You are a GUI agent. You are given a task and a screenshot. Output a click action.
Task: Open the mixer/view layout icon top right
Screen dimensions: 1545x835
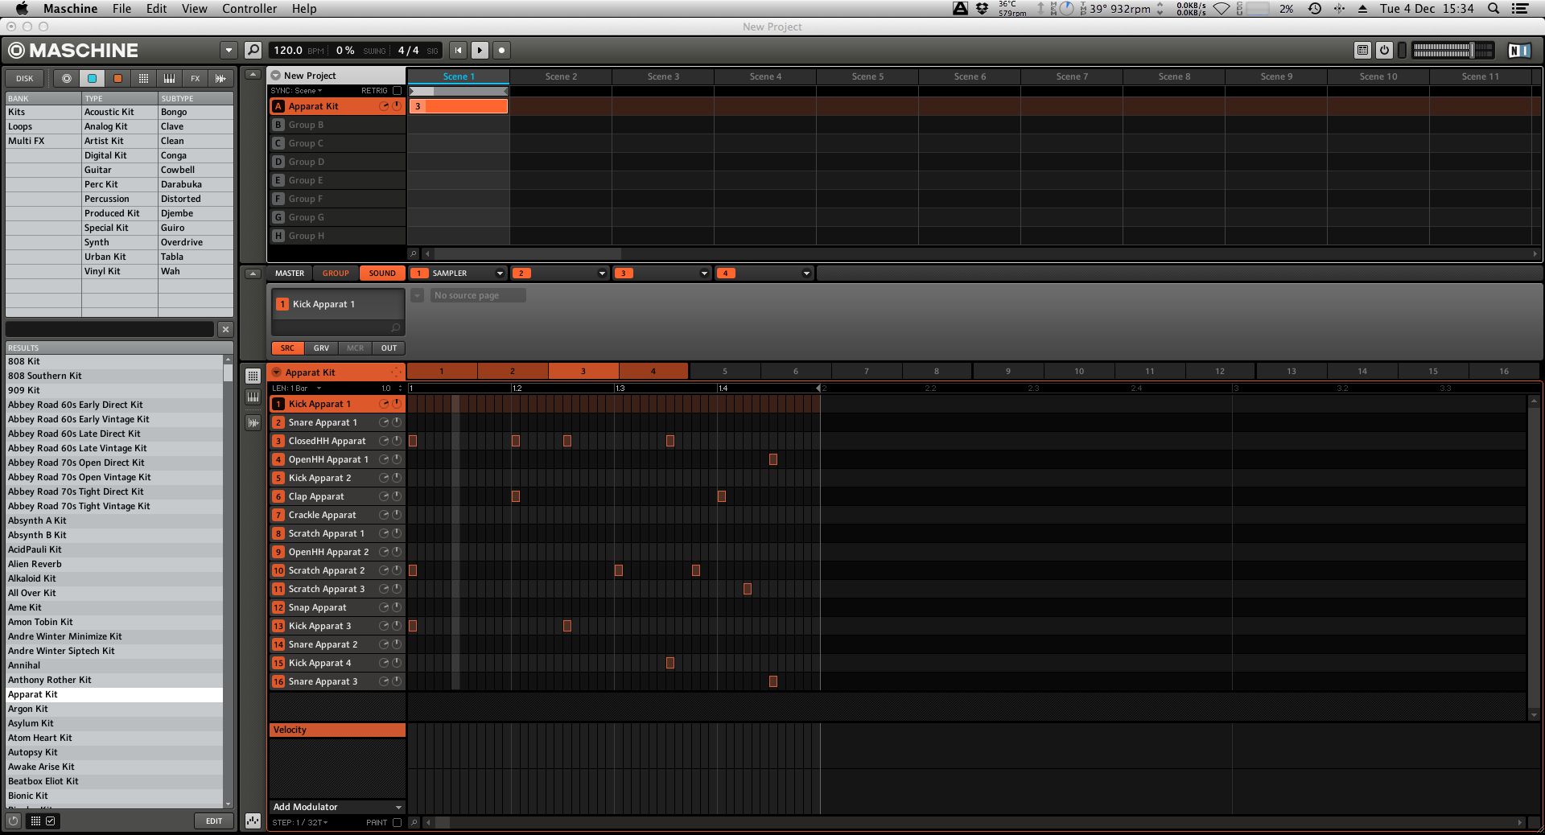pyautogui.click(x=1362, y=50)
